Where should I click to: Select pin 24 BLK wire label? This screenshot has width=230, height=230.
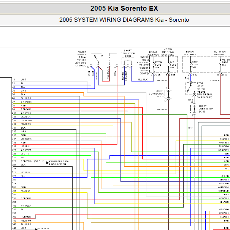coord(23,165)
